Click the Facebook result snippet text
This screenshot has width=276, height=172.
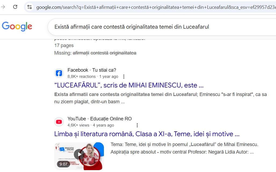tap(160, 98)
